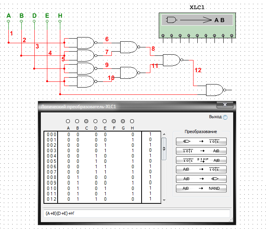Screen dimensions: 266x229
Task: Click column header H in truth table
Action: click(x=132, y=128)
